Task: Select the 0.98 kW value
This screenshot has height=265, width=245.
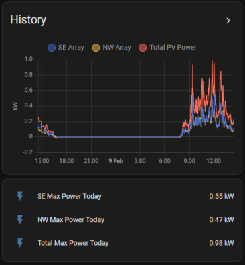Action: [x=222, y=243]
